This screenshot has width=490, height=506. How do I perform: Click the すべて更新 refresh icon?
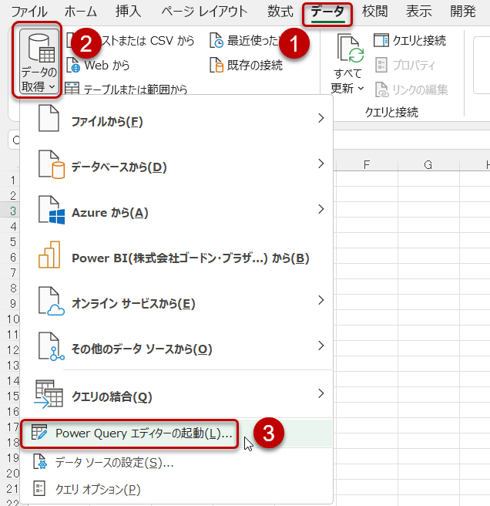pos(351,49)
